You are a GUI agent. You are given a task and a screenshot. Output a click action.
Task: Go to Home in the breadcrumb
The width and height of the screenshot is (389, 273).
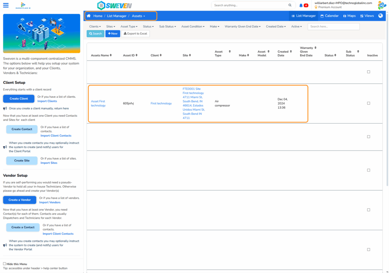tap(98, 16)
